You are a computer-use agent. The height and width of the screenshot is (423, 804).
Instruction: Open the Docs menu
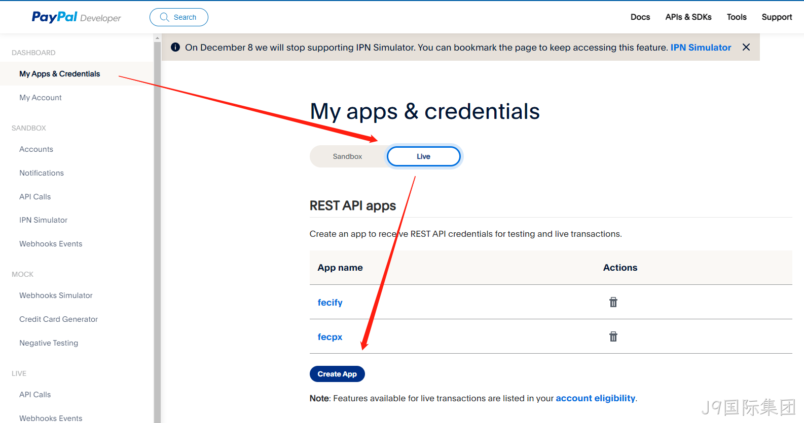[640, 17]
